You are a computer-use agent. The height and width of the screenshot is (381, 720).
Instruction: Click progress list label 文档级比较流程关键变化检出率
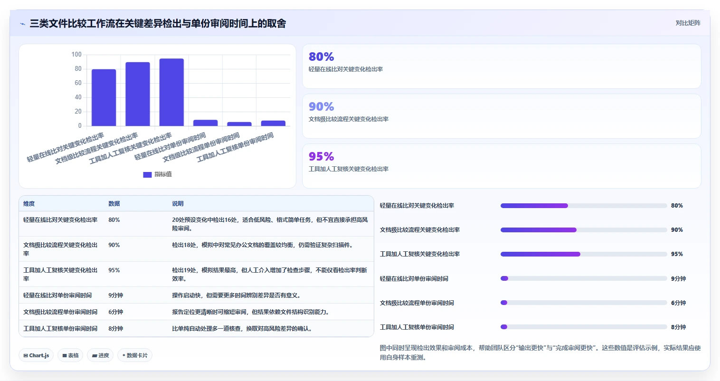coord(420,230)
